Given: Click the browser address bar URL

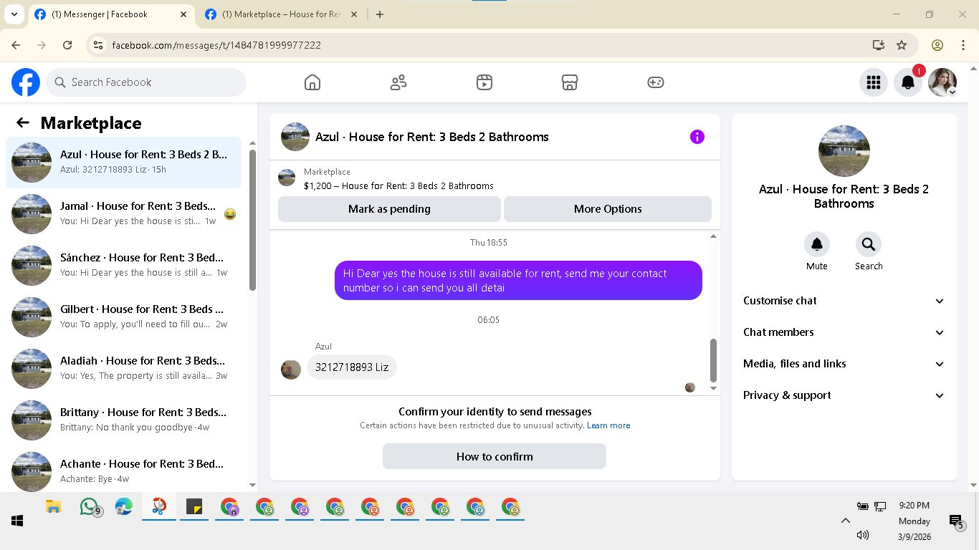Looking at the screenshot, I should coord(216,45).
